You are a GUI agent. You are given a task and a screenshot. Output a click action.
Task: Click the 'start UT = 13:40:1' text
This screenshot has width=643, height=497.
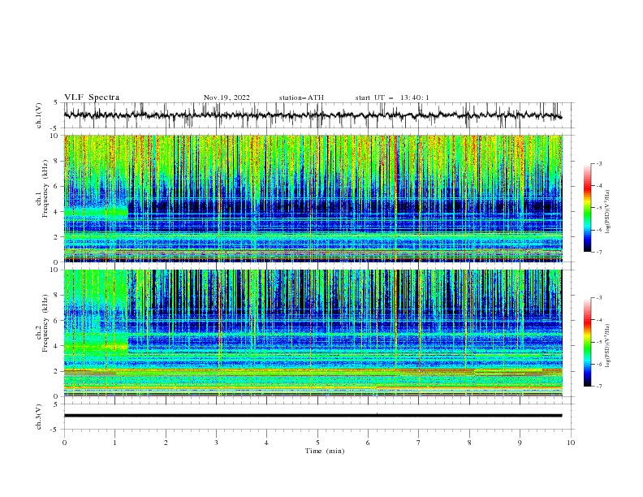pos(392,97)
